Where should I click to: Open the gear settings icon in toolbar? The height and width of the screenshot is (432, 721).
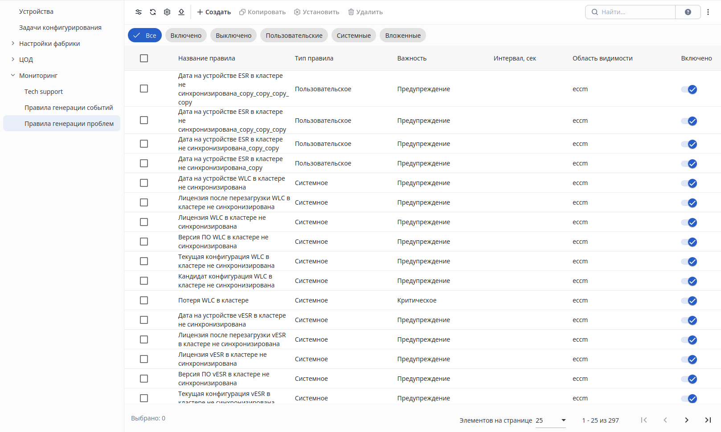click(167, 12)
